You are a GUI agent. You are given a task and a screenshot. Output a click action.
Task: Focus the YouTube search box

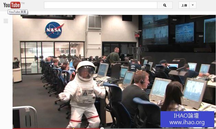click(100, 5)
